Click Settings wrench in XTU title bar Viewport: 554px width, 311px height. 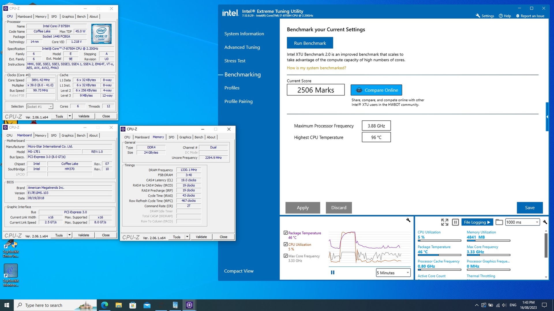tap(485, 16)
